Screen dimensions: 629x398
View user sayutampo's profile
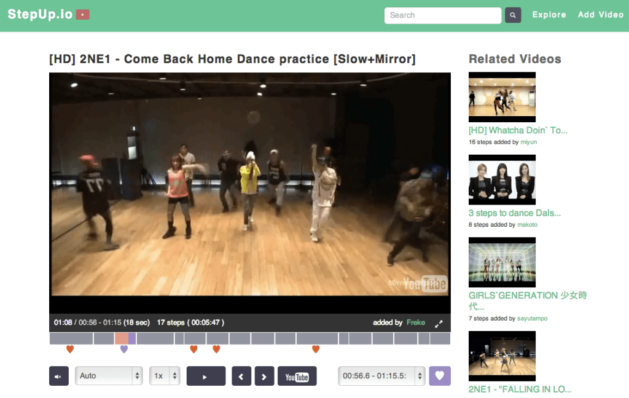click(533, 319)
